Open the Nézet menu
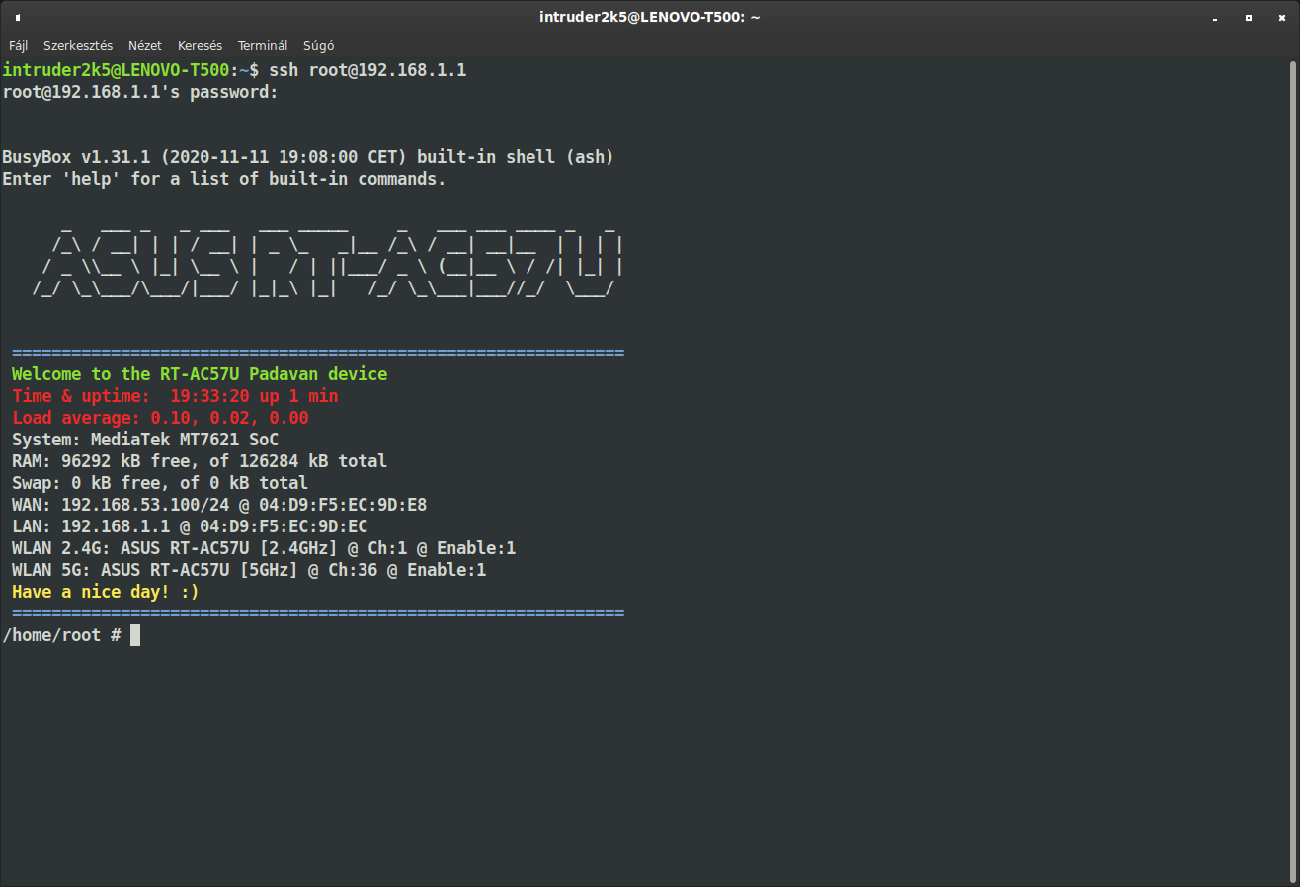Viewport: 1300px width, 887px height. (x=145, y=45)
